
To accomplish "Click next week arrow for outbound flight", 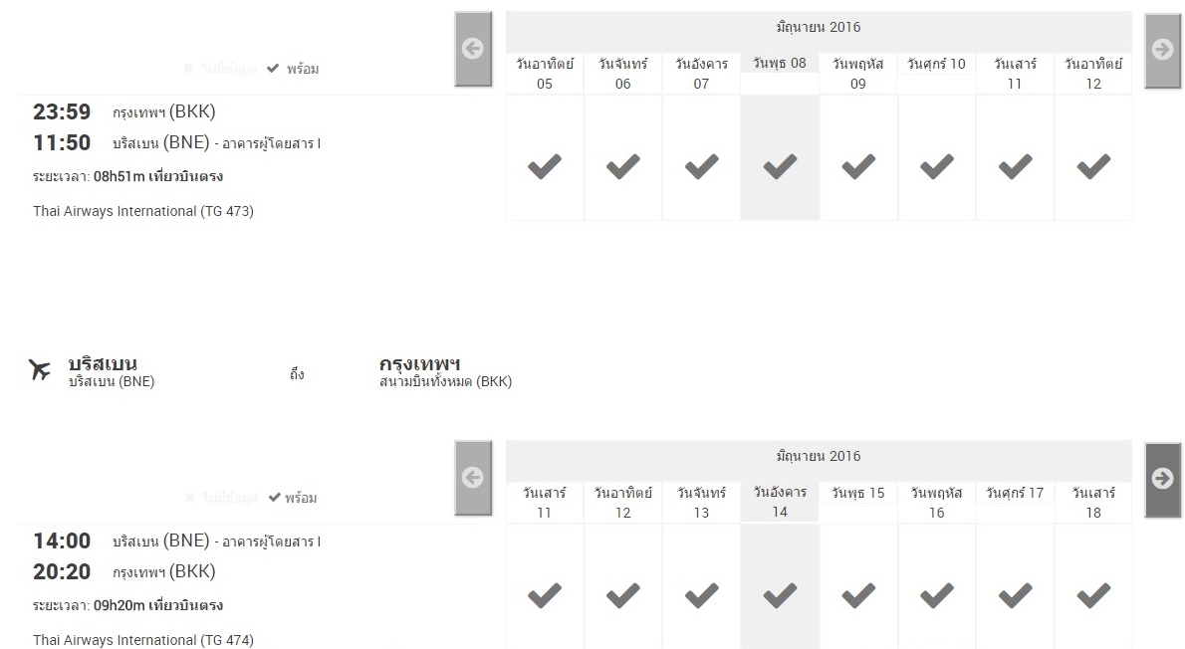I will coord(1162,50).
